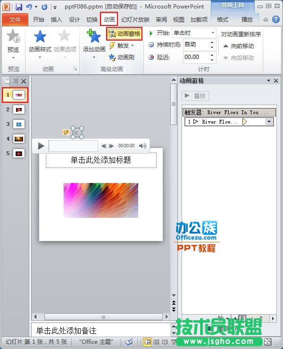Image resolution: width=283 pixels, height=349 pixels.
Task: Click the 播放 button in animation pane
Action: (195, 96)
